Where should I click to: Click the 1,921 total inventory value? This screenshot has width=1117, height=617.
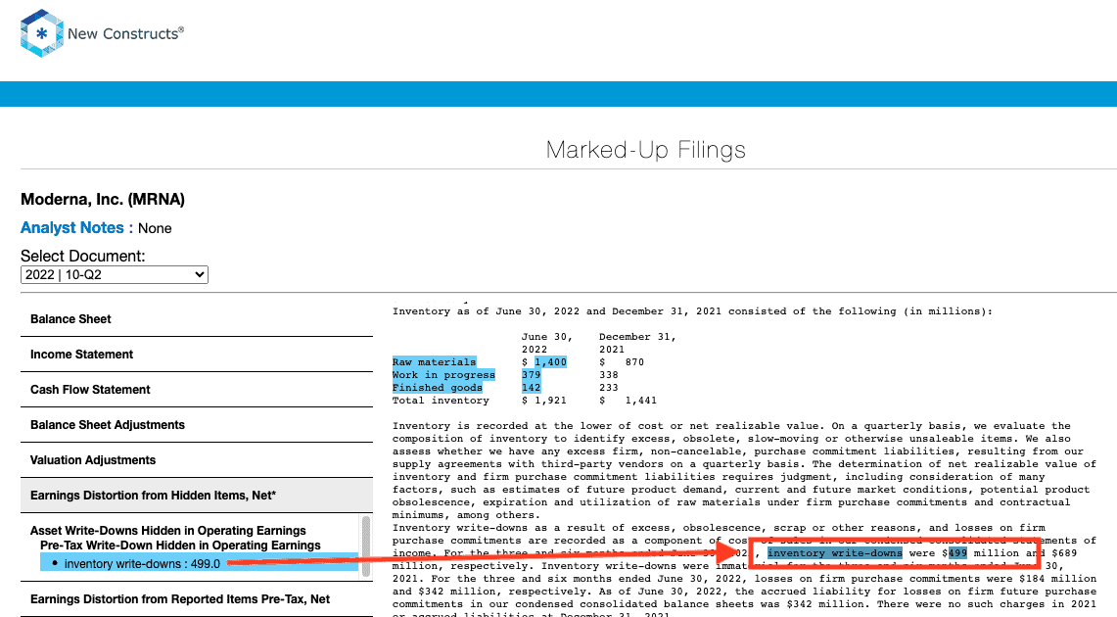point(550,401)
